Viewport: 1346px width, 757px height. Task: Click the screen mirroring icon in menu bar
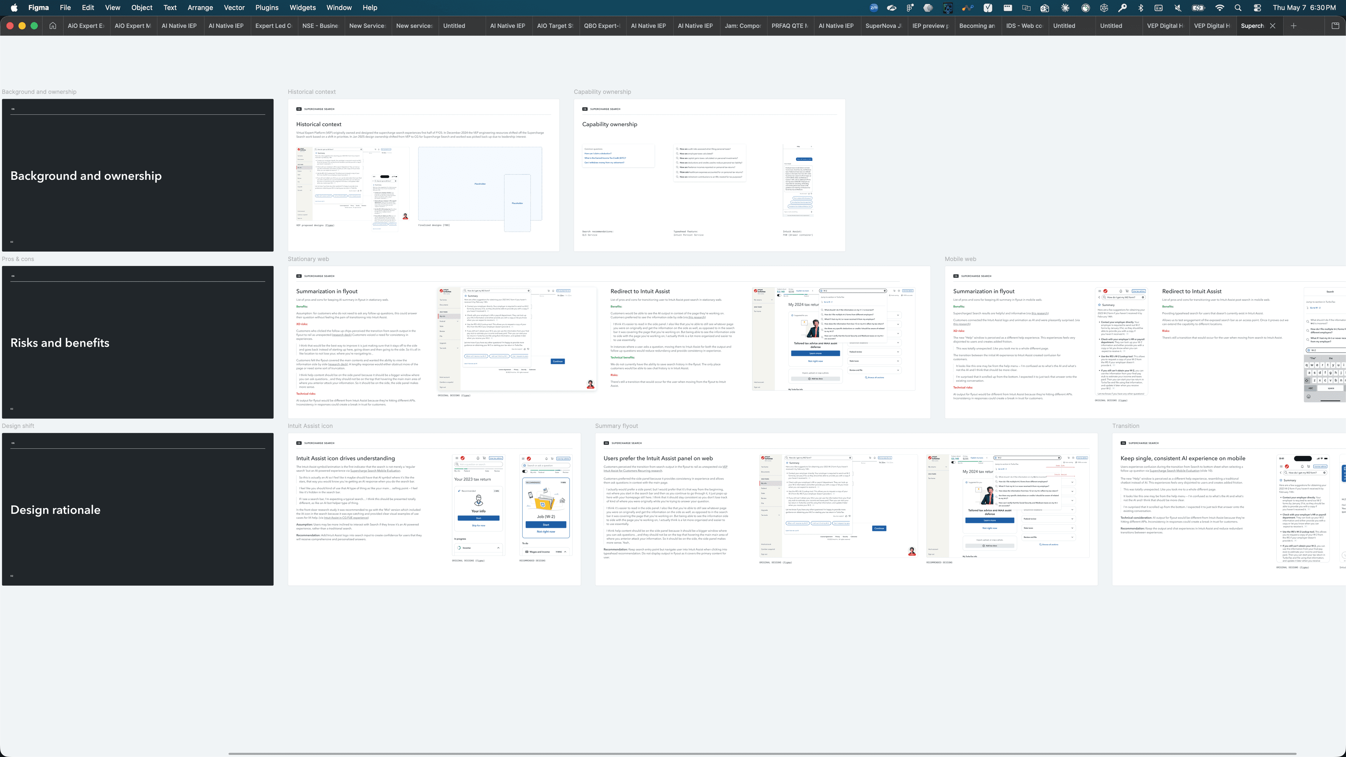(x=1026, y=8)
